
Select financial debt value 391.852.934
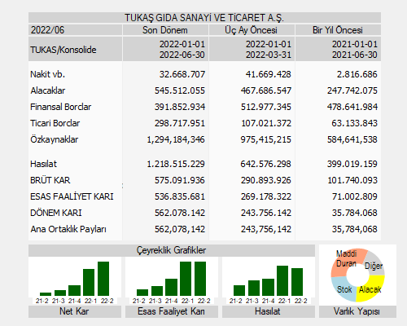point(180,107)
